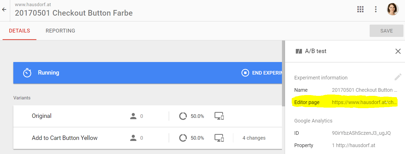Click the End Experiment stop icon
This screenshot has width=405, height=154.
coord(245,73)
